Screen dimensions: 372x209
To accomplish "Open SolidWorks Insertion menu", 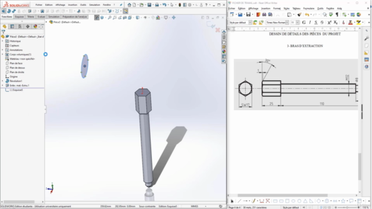I will click(x=72, y=5).
